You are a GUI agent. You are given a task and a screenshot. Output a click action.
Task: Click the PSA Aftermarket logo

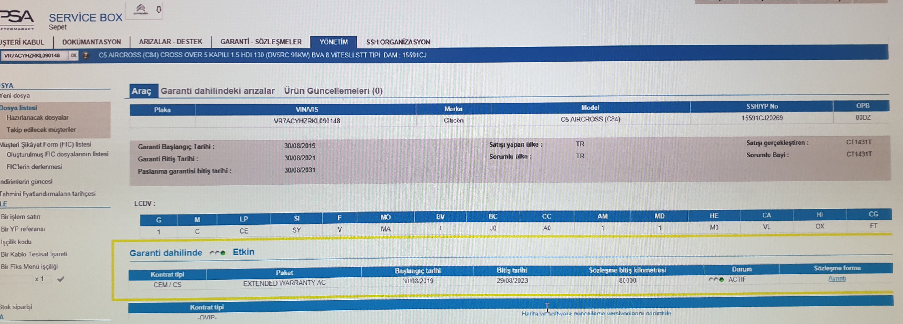17,20
